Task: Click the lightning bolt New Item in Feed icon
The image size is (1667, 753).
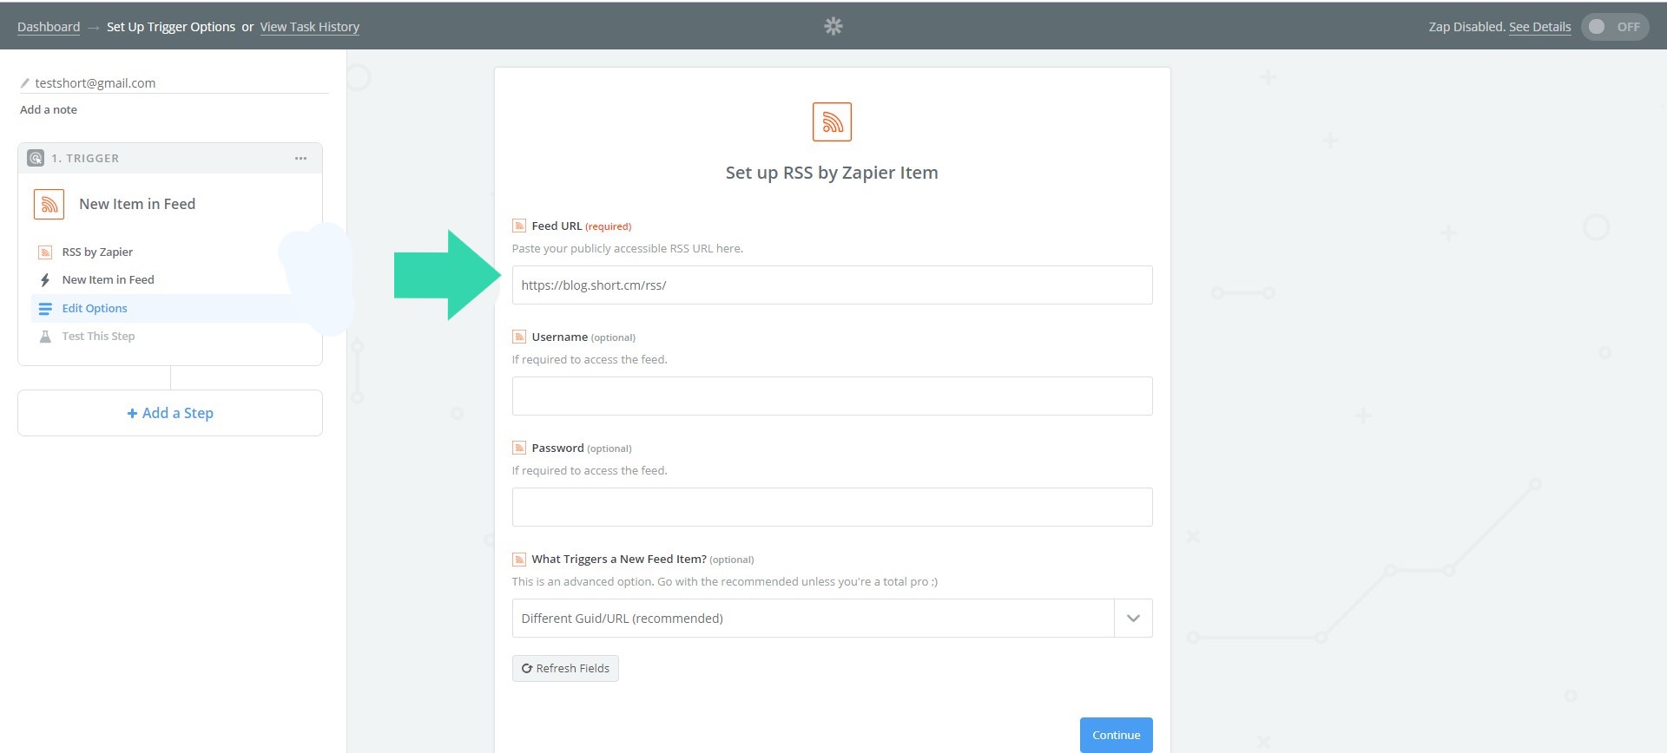Action: tap(45, 280)
